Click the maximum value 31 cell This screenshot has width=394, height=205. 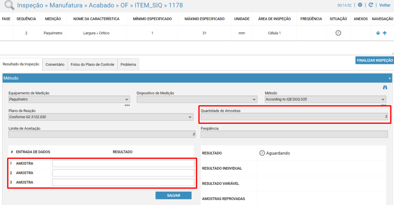(x=204, y=33)
